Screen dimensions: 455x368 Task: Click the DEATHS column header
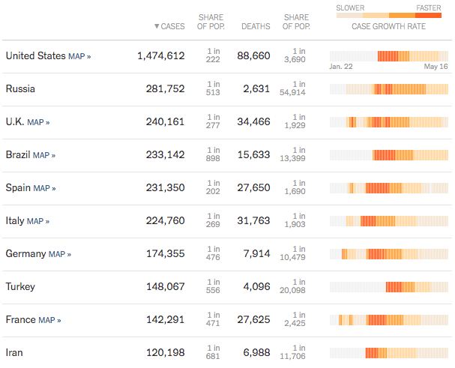[256, 26]
